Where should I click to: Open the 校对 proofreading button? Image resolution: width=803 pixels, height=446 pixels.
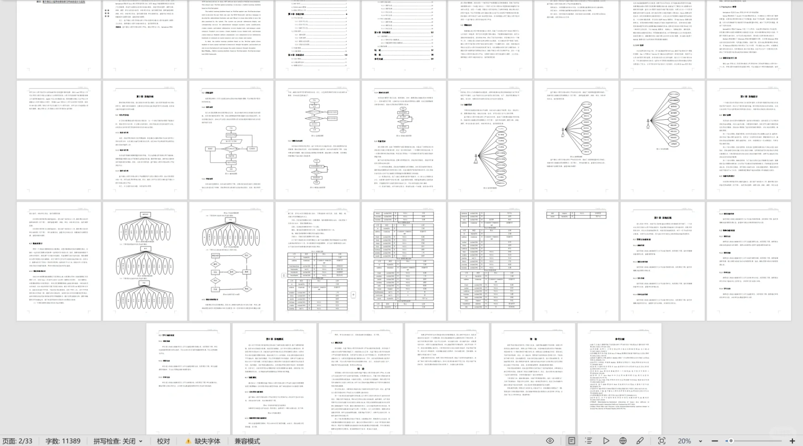point(163,441)
